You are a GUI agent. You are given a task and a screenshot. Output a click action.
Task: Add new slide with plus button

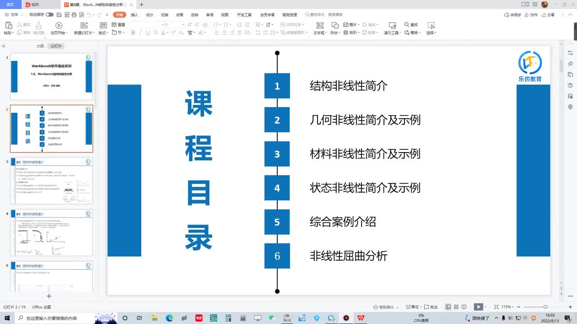[49, 296]
